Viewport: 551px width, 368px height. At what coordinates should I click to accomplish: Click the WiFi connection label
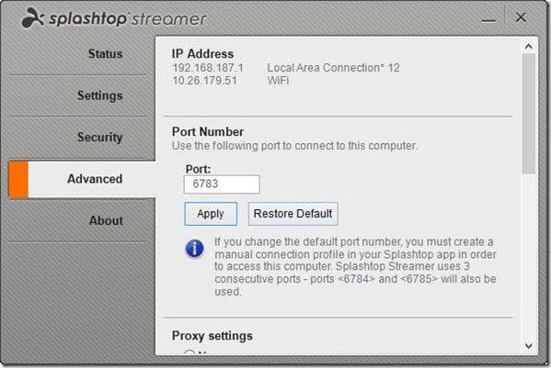click(x=278, y=81)
